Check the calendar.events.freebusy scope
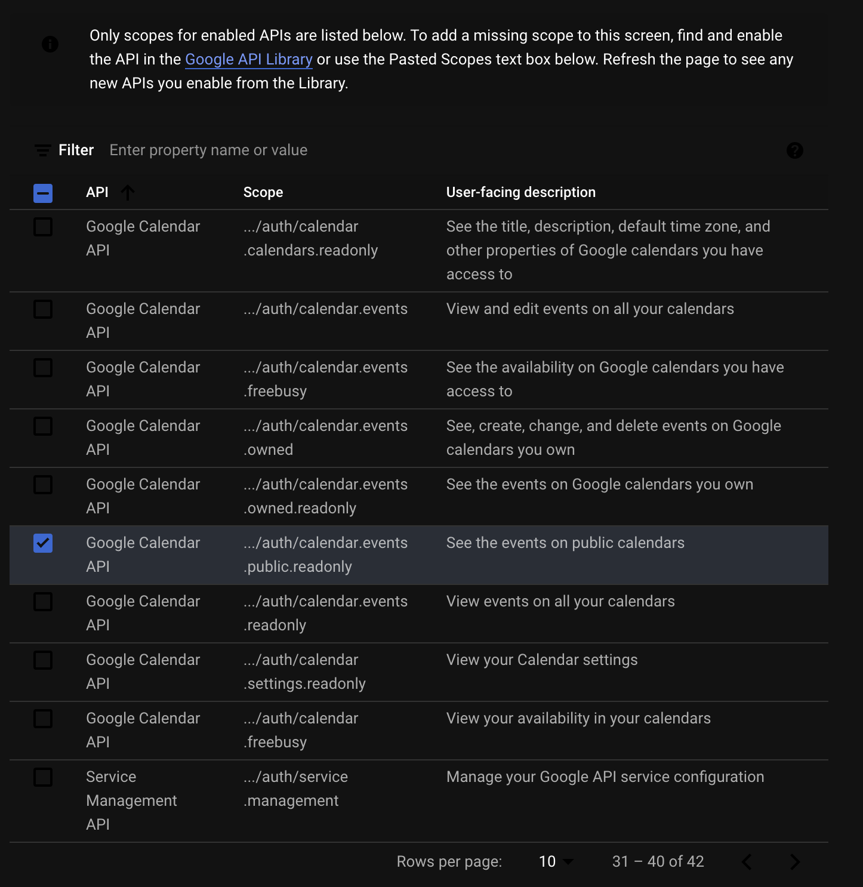 43,368
